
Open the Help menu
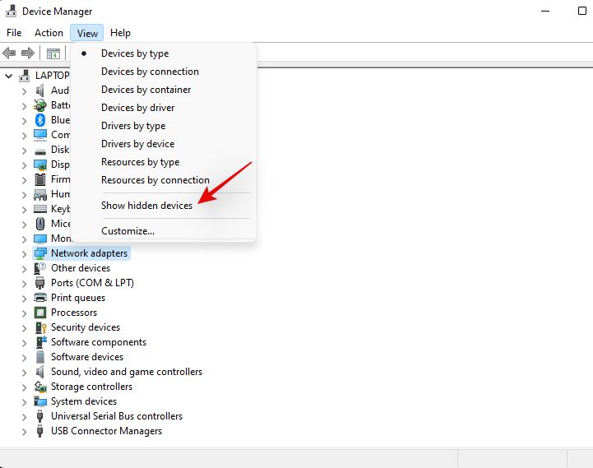tap(120, 33)
